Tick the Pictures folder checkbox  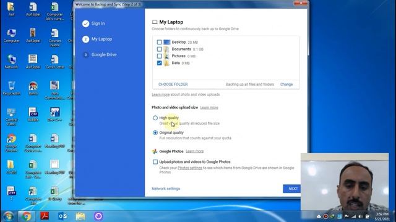coord(160,56)
